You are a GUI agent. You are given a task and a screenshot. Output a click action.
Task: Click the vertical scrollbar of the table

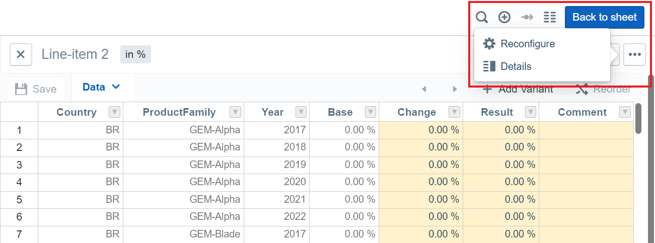click(x=638, y=119)
